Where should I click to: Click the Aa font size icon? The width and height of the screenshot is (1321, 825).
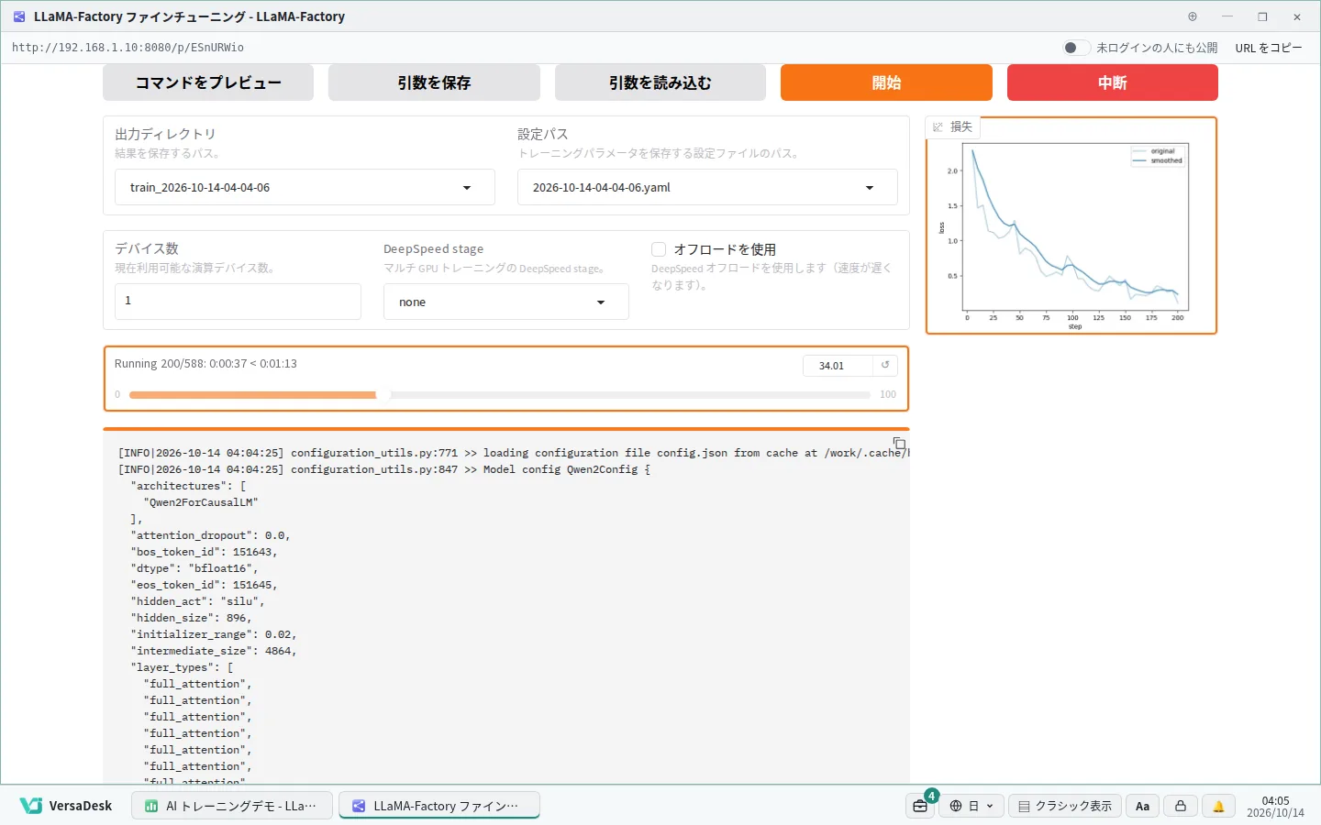tap(1142, 806)
